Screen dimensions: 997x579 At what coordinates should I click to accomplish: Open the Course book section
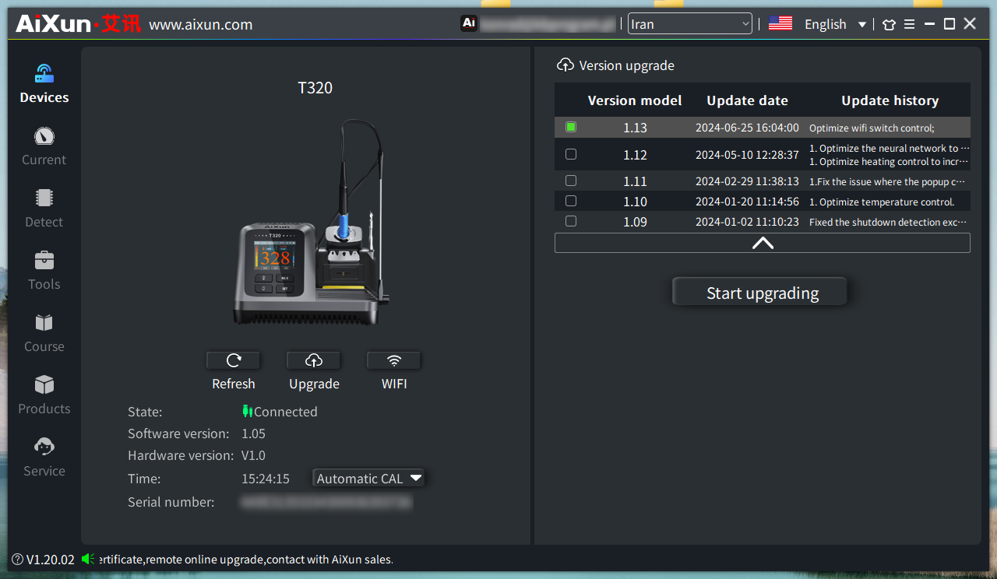pyautogui.click(x=44, y=333)
